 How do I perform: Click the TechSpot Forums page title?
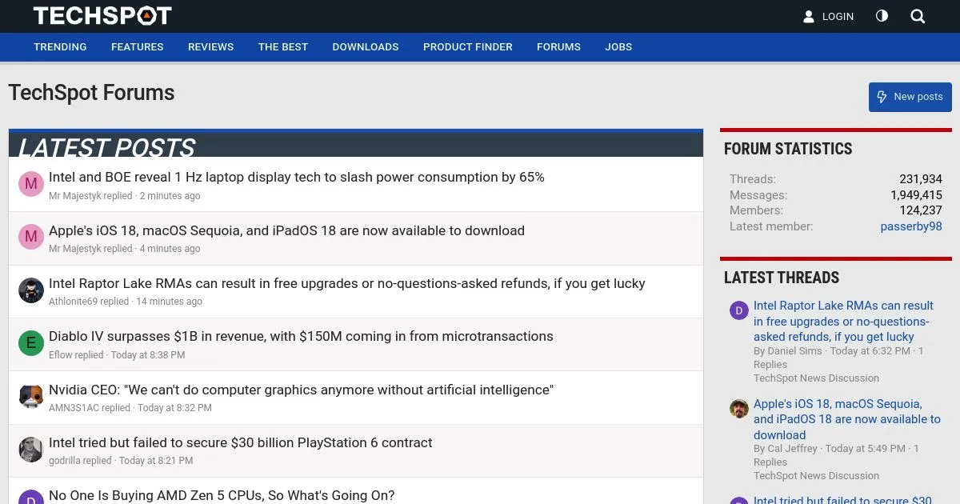pos(91,93)
